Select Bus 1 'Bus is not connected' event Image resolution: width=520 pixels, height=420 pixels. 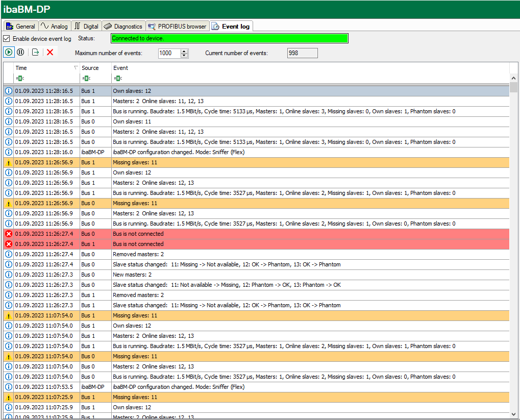point(256,244)
